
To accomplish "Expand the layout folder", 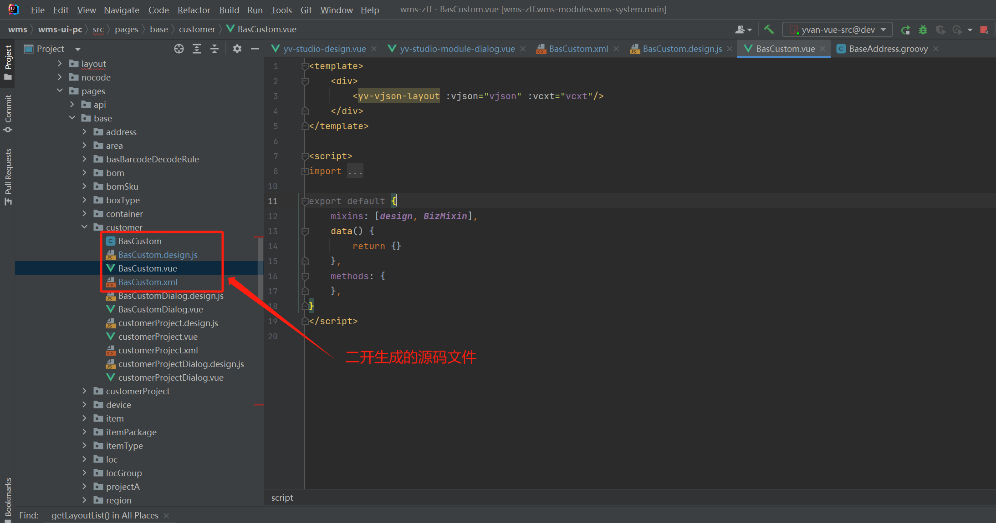I will [x=60, y=64].
